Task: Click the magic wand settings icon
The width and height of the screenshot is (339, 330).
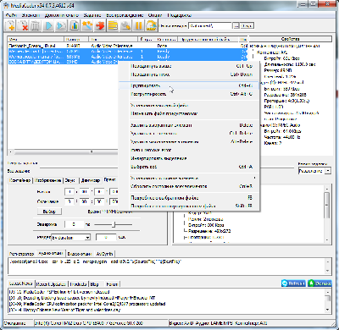Action: (87, 25)
